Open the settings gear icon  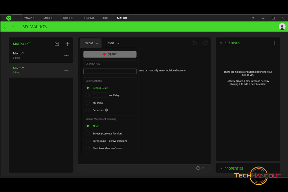click(x=253, y=18)
